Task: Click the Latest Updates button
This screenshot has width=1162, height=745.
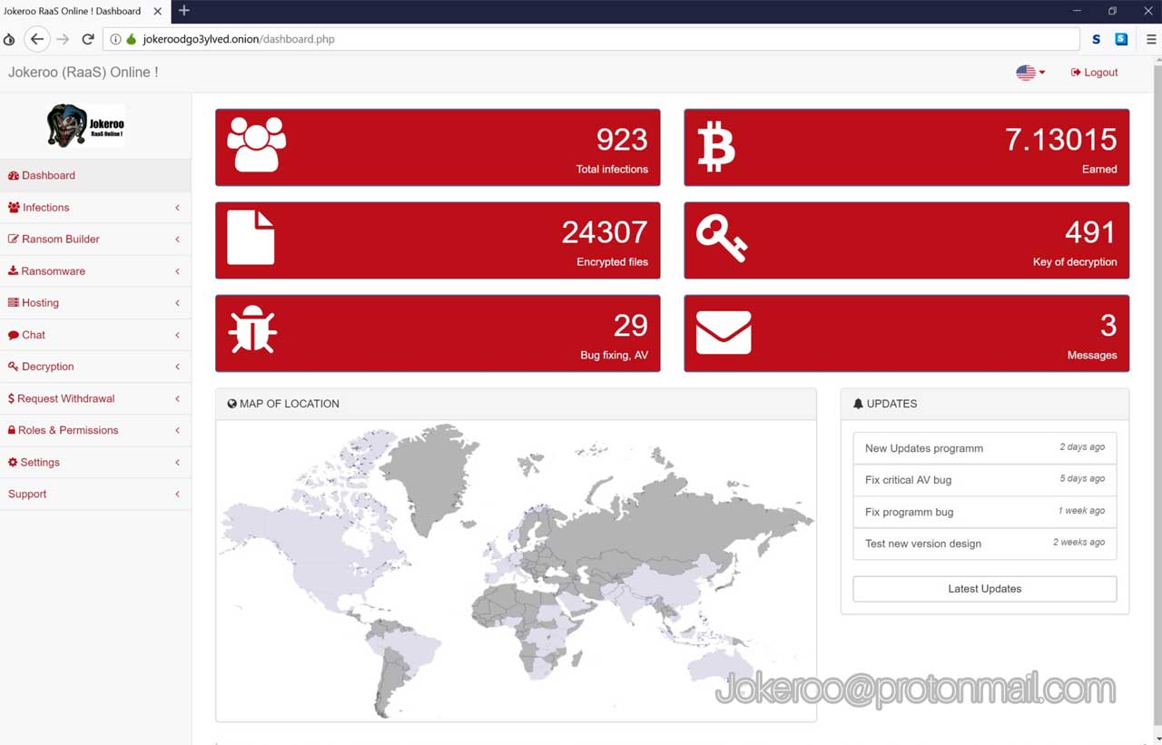Action: (x=984, y=589)
